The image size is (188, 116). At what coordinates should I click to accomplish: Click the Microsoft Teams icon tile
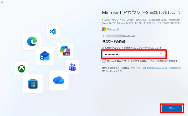pos(72,67)
